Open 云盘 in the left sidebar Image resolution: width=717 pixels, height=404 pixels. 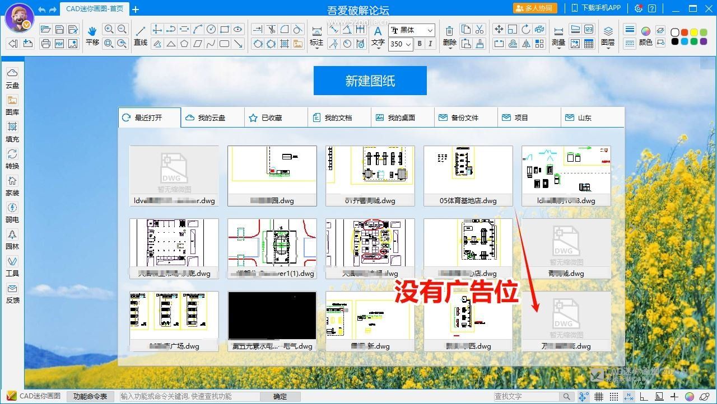pos(12,78)
